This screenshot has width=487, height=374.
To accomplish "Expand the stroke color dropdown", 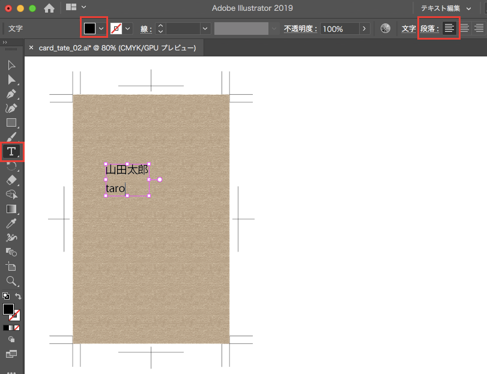I will tap(128, 28).
